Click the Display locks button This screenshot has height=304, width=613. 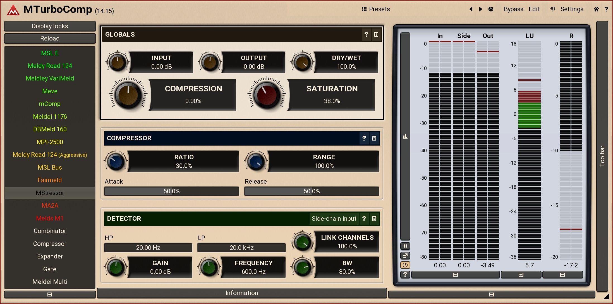click(50, 26)
